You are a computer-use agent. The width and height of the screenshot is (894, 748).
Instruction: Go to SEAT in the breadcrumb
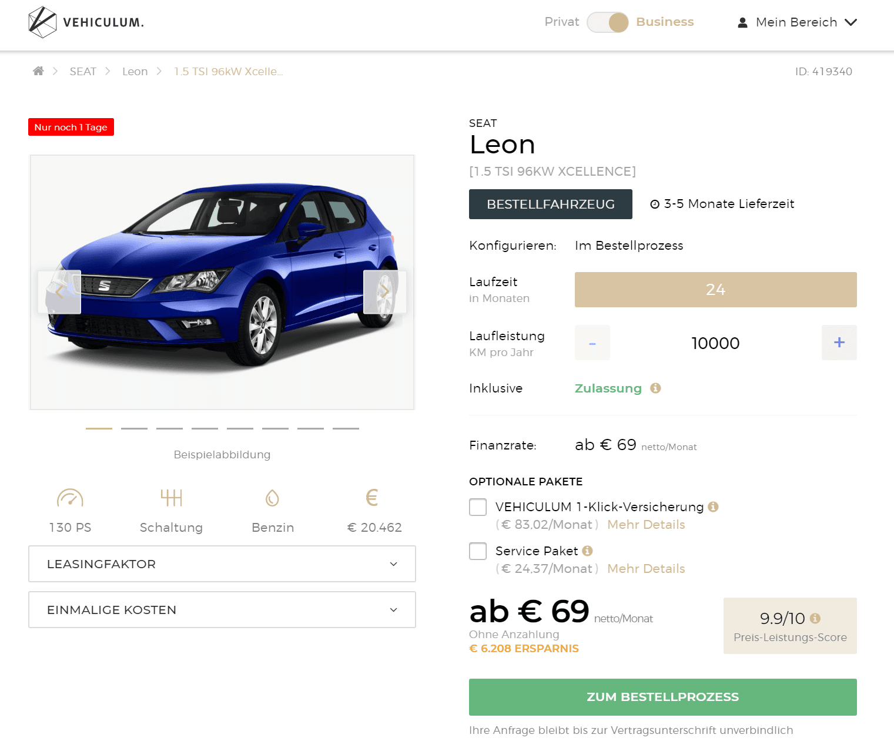pos(83,71)
